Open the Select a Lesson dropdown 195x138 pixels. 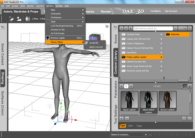[x=129, y=134]
